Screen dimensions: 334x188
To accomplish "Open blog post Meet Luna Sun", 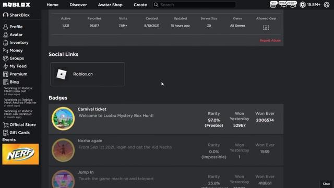I will click(18, 91).
